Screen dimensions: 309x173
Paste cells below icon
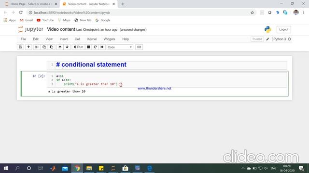pyautogui.click(x=52, y=47)
